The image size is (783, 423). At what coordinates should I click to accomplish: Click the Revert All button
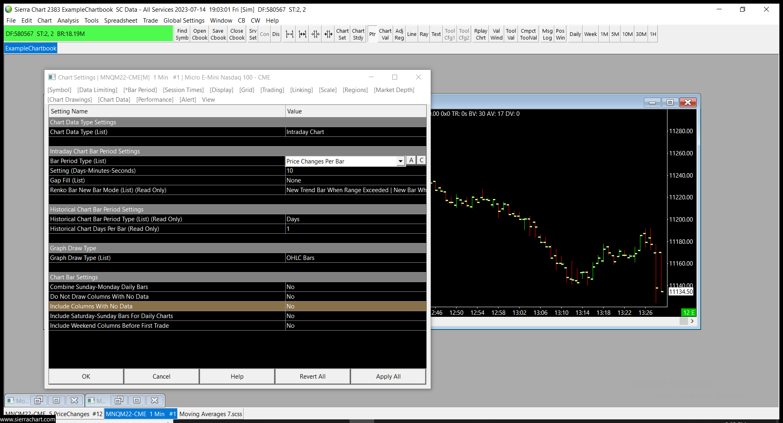tap(312, 376)
